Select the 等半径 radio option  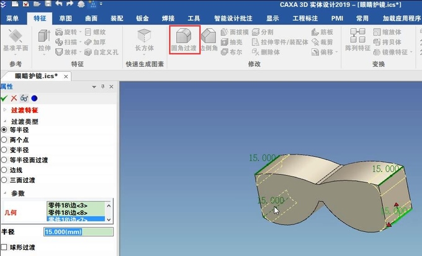pyautogui.click(x=4, y=130)
